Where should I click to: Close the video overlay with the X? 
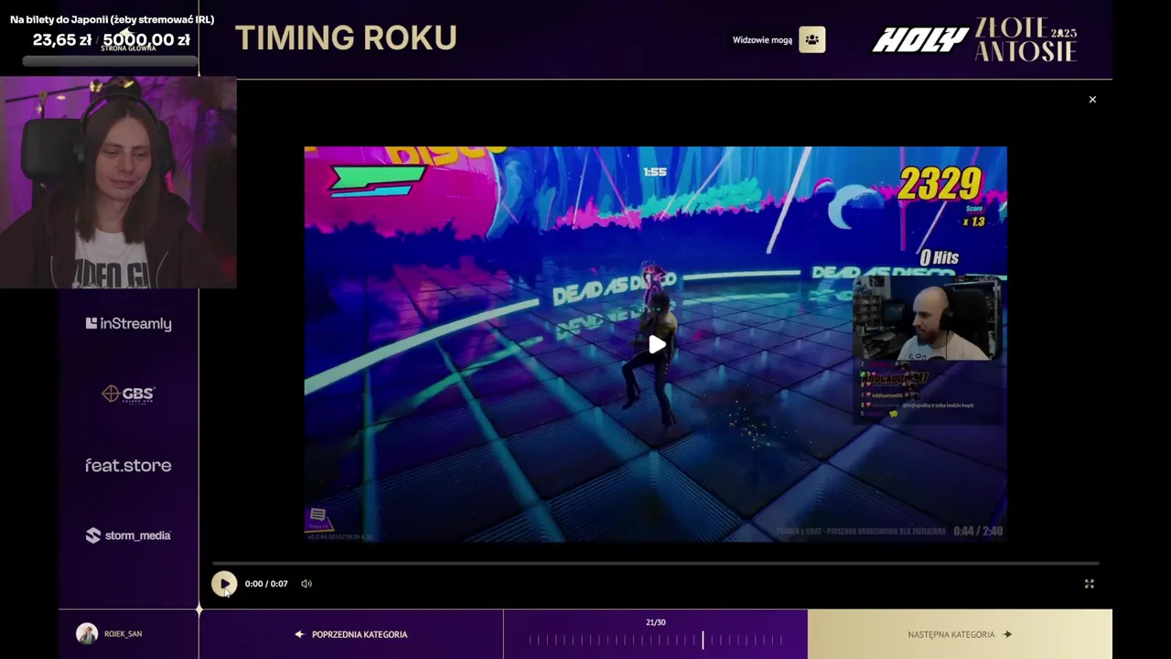1092,100
